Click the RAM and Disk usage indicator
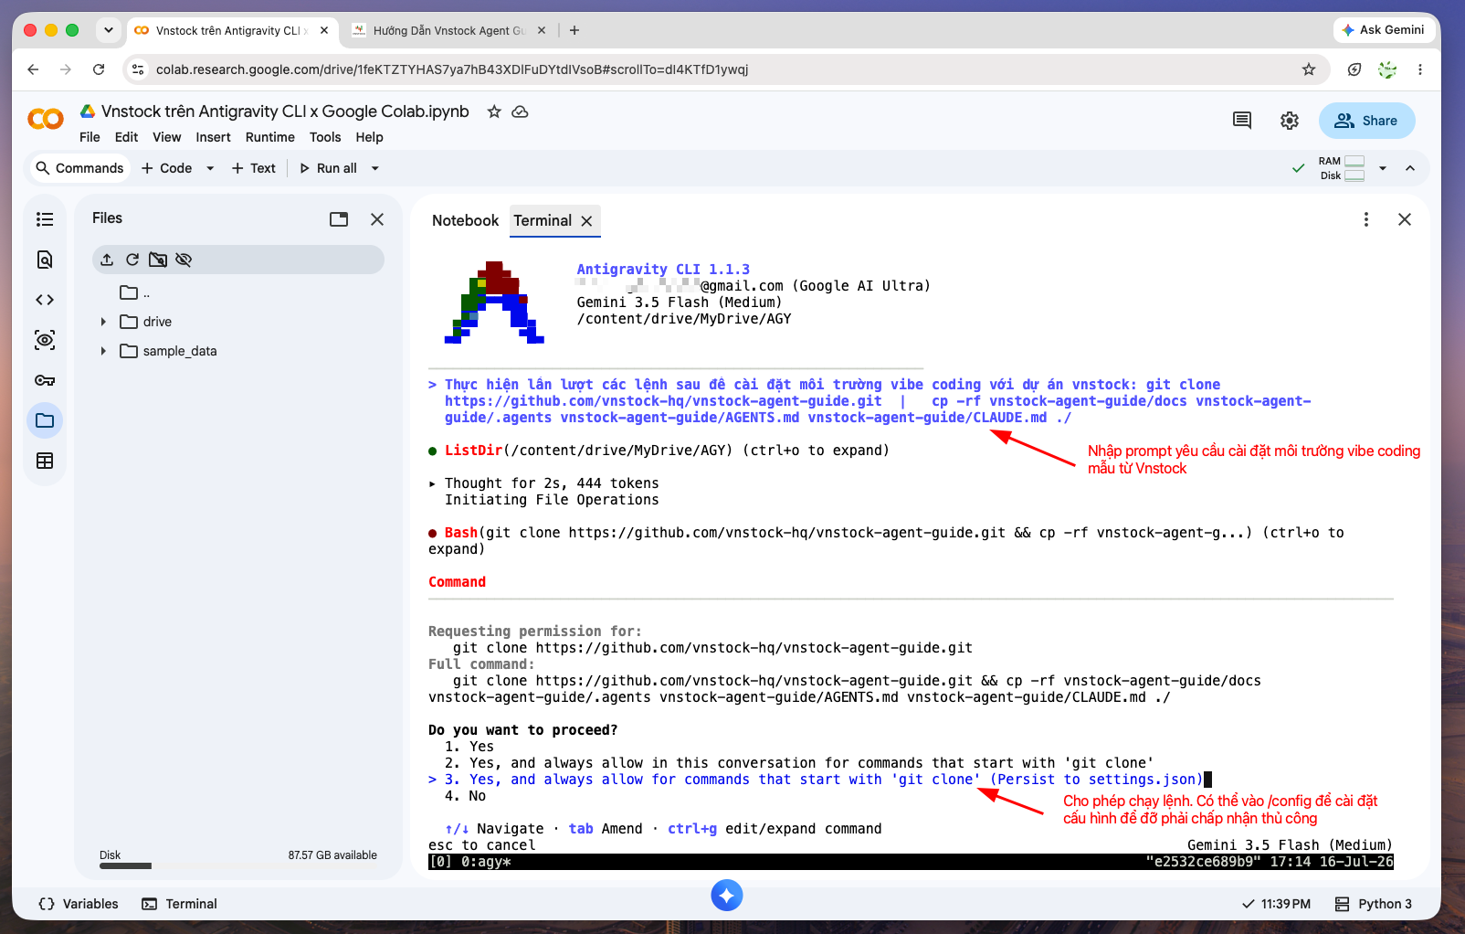This screenshot has height=934, width=1465. pos(1342,168)
